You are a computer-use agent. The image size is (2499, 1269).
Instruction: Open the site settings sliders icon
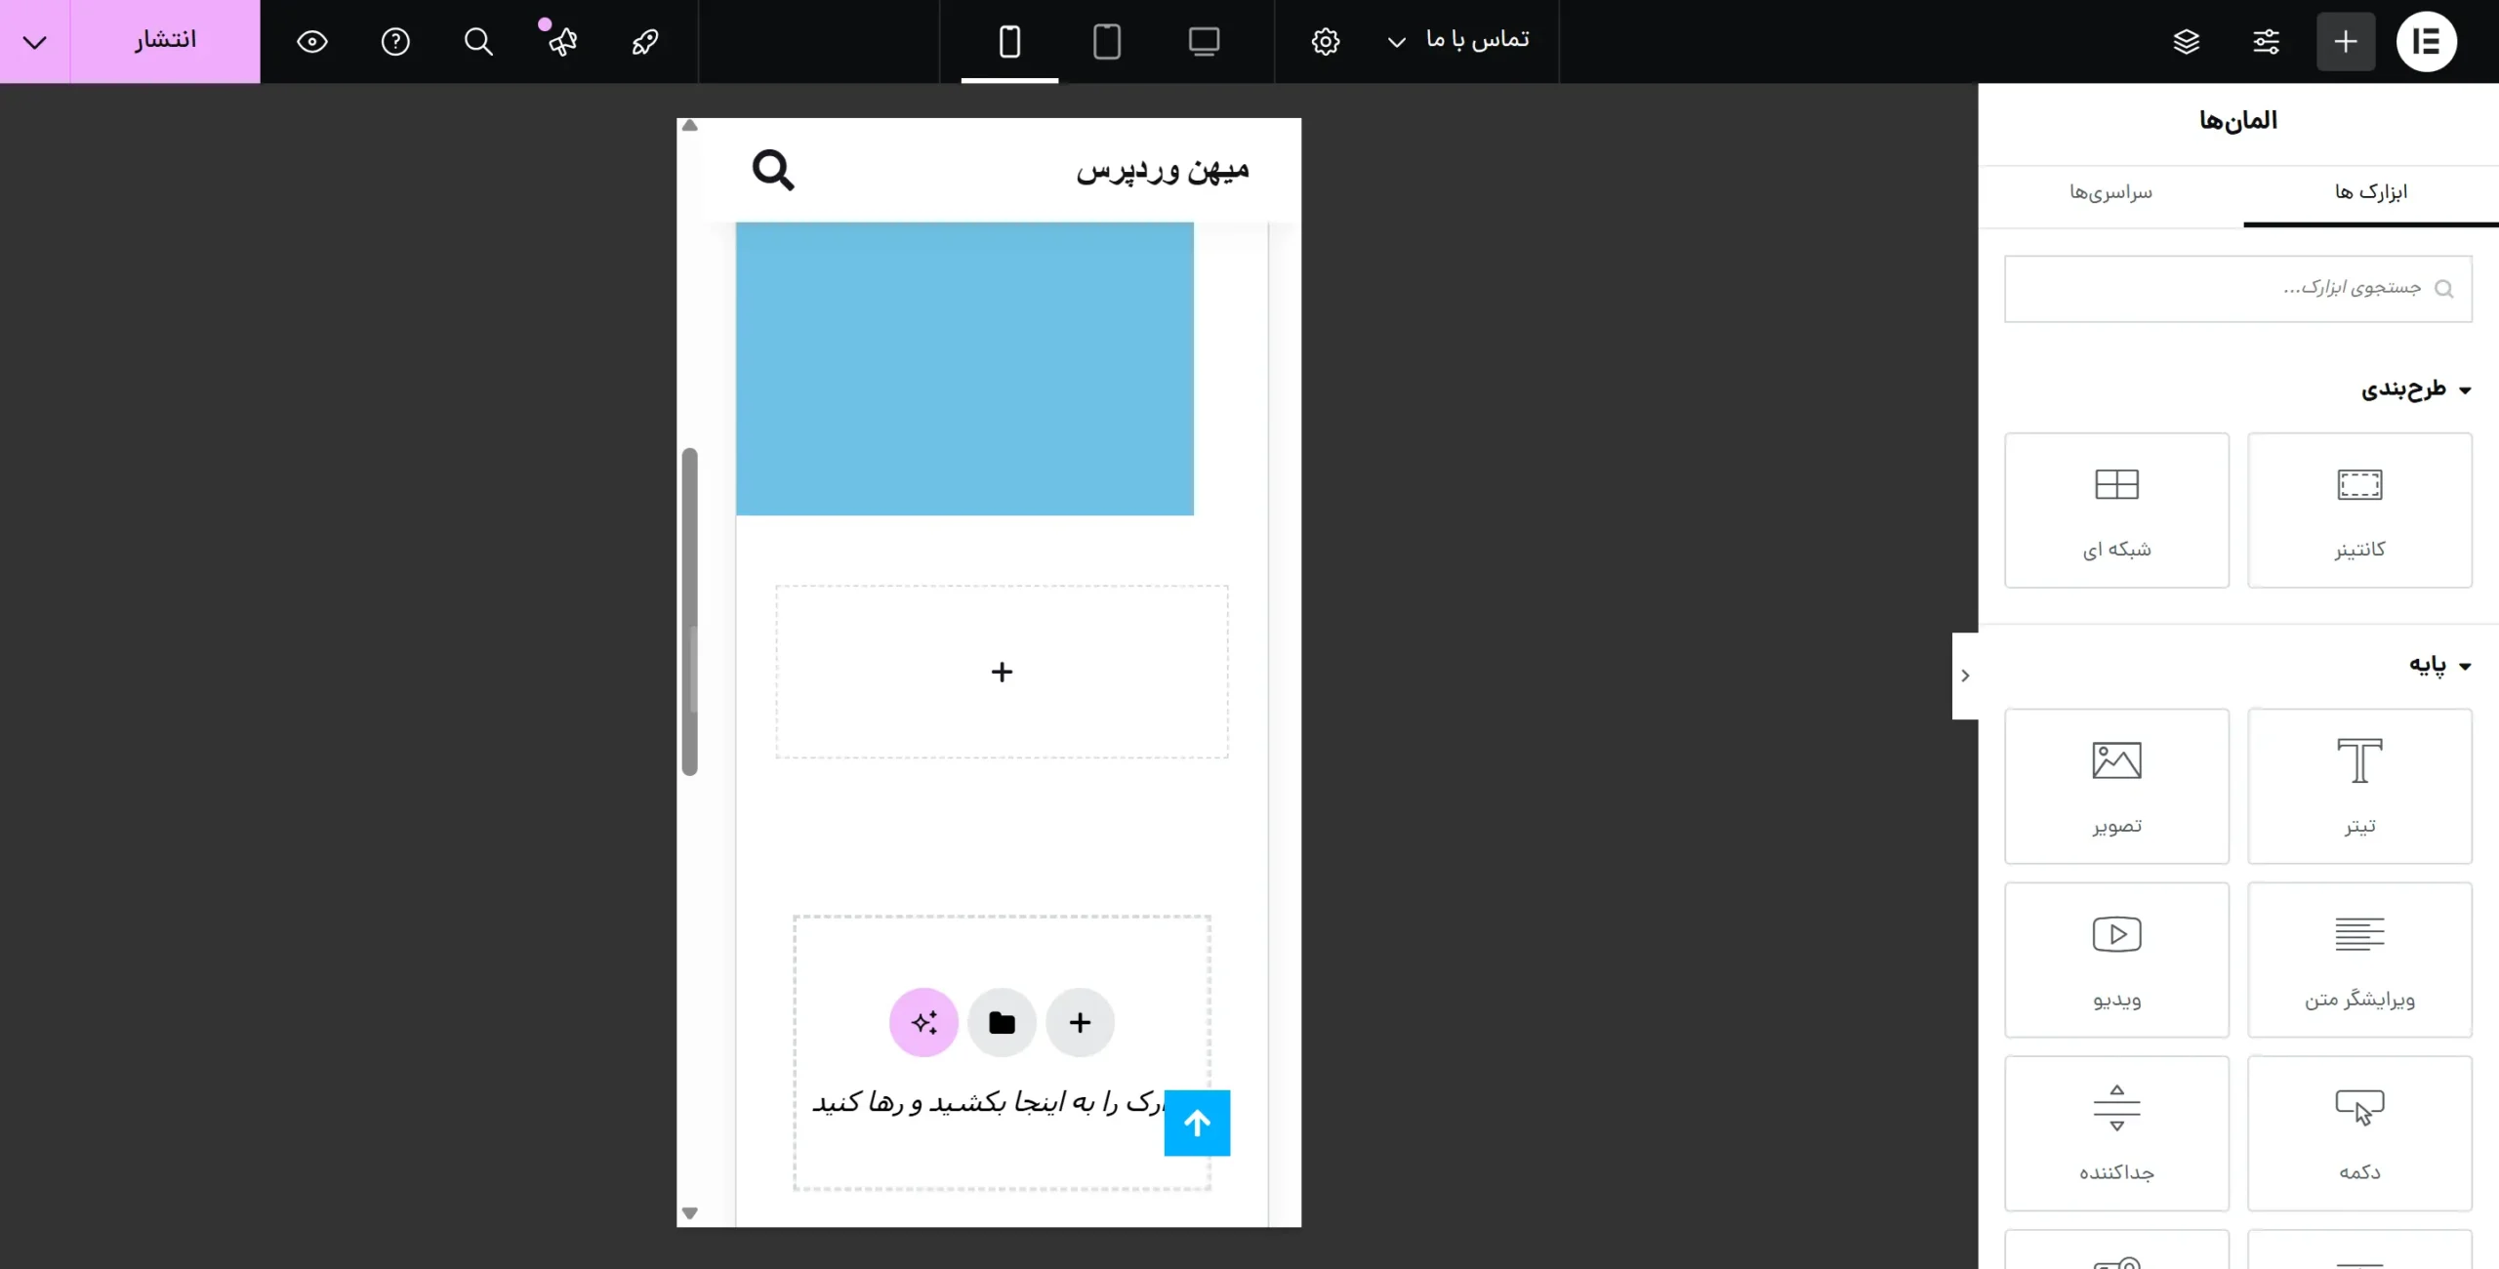[x=2266, y=41]
